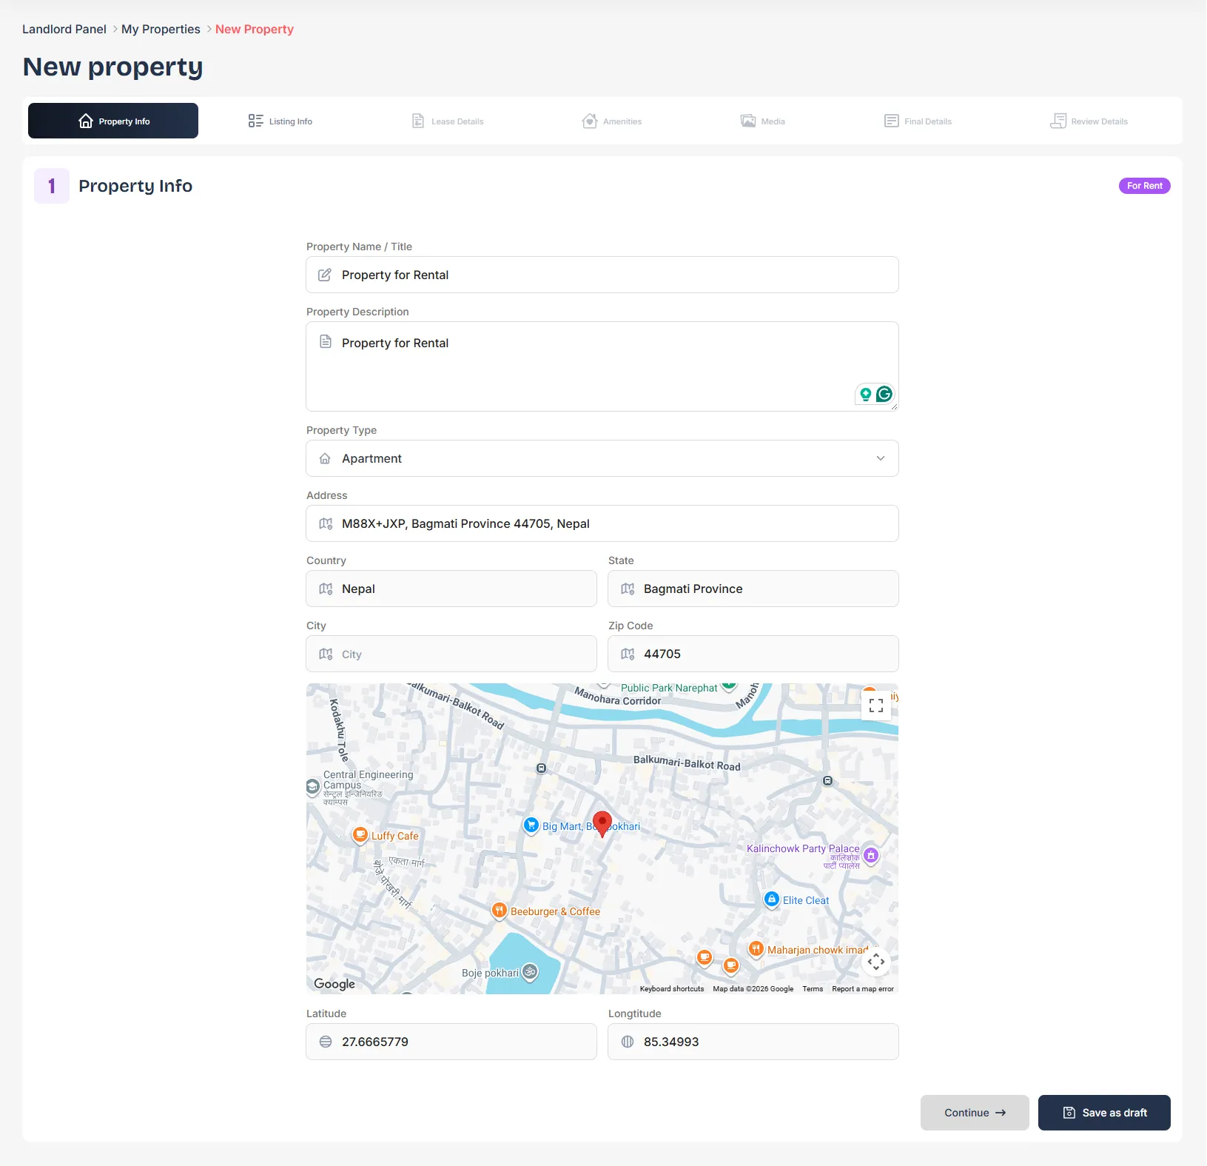Edit the State field Bagmati Province
The height and width of the screenshot is (1166, 1207).
pyautogui.click(x=753, y=589)
